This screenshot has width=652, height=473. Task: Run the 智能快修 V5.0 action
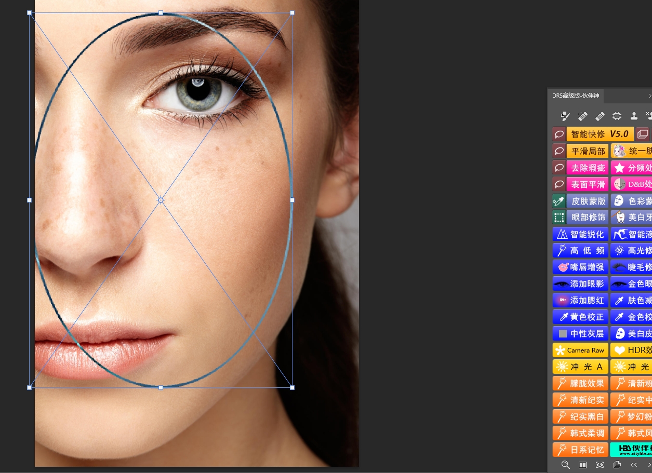point(600,134)
